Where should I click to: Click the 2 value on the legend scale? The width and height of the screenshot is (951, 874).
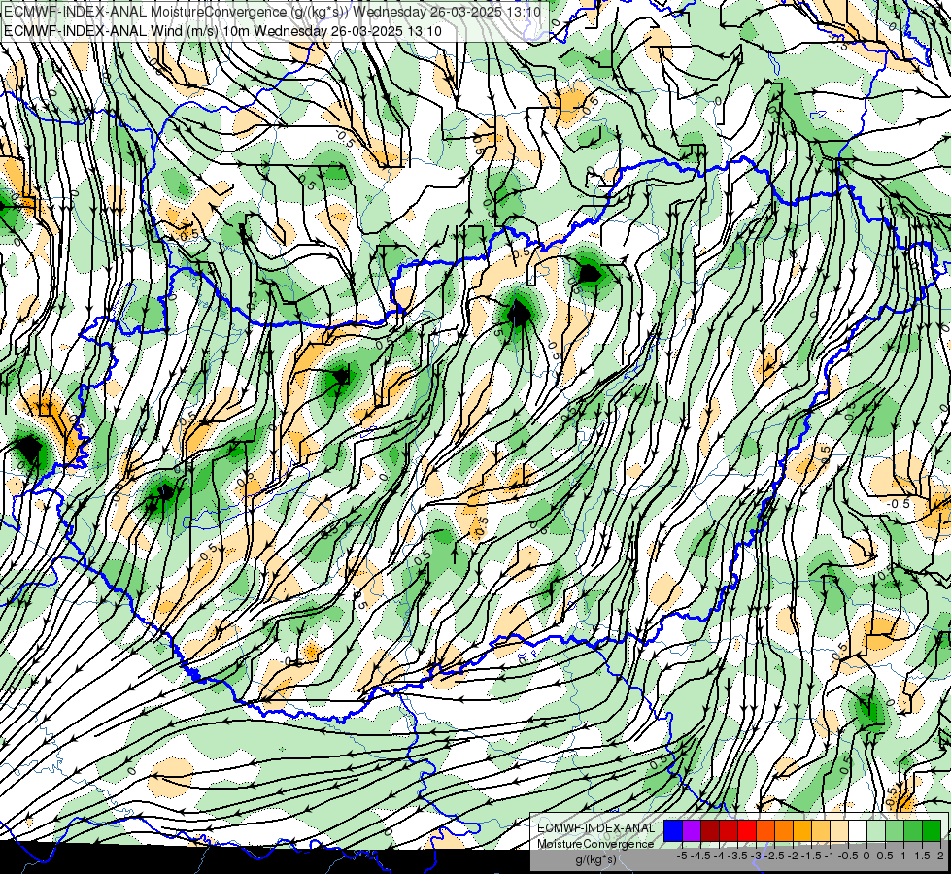[940, 856]
